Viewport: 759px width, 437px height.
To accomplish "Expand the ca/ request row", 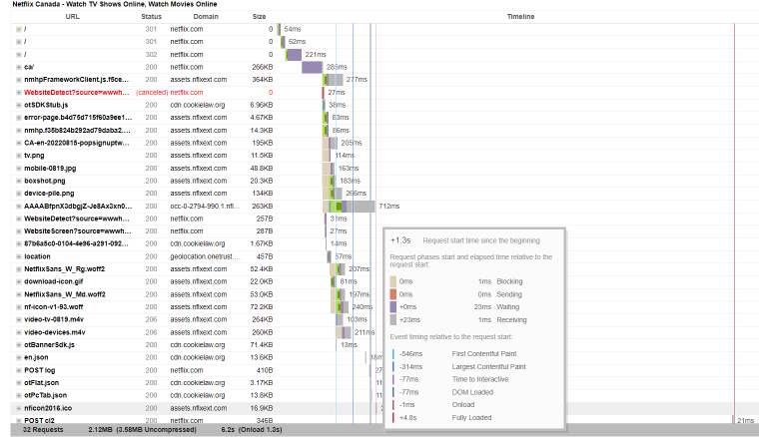I will pos(18,67).
